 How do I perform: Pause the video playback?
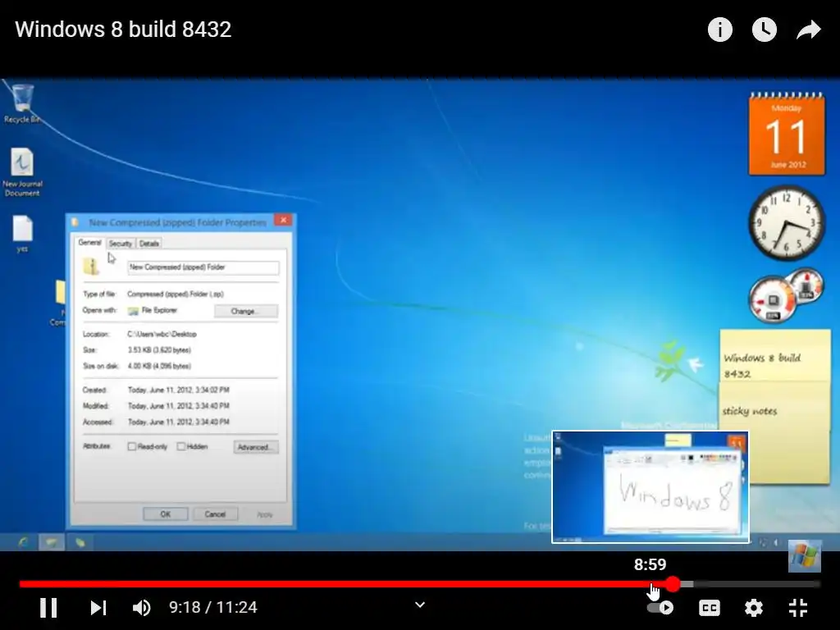[48, 608]
